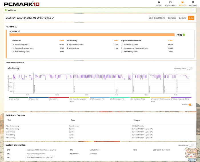Select Battery level legend color bar
This screenshot has height=162, width=200.
coord(19,98)
